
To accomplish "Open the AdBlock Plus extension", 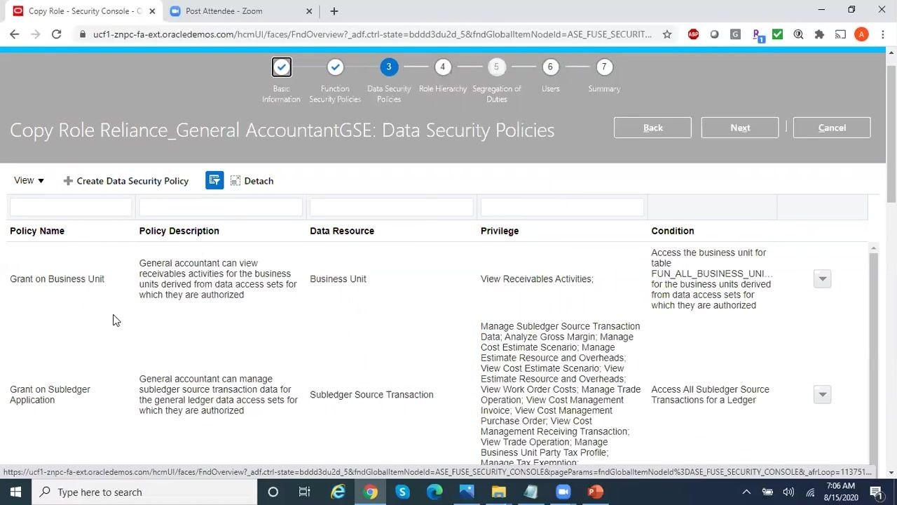I will [693, 34].
